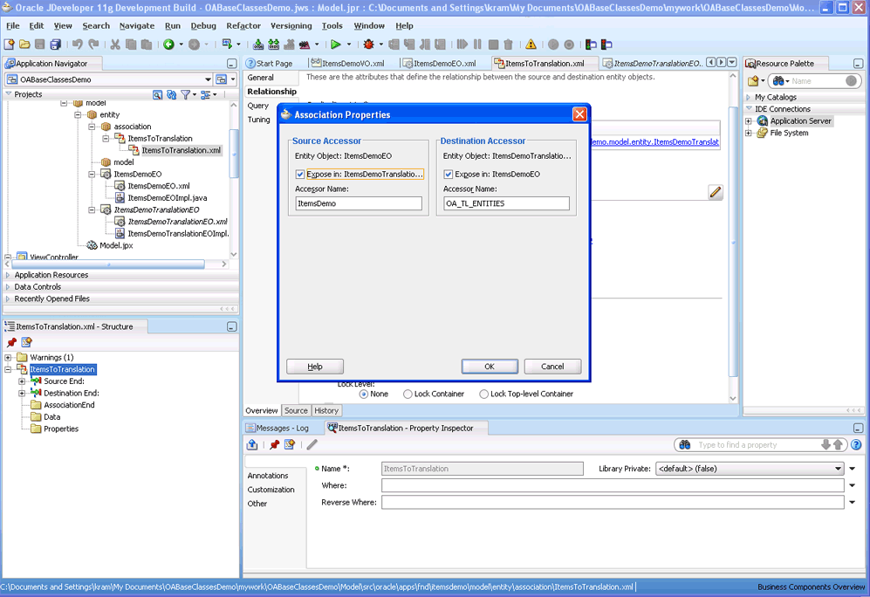Click the Save All toolbar icon

tap(56, 45)
